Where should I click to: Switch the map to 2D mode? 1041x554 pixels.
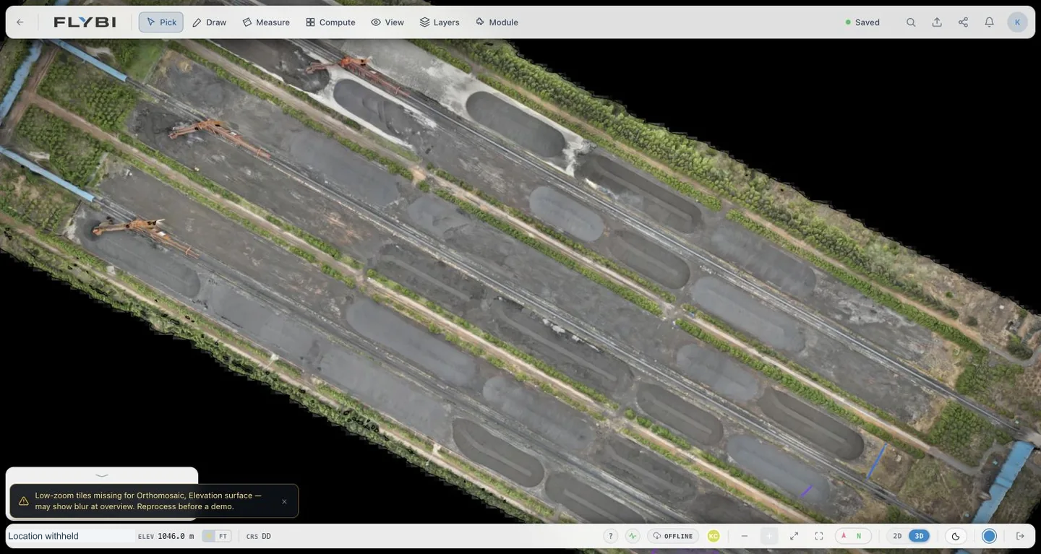point(897,536)
